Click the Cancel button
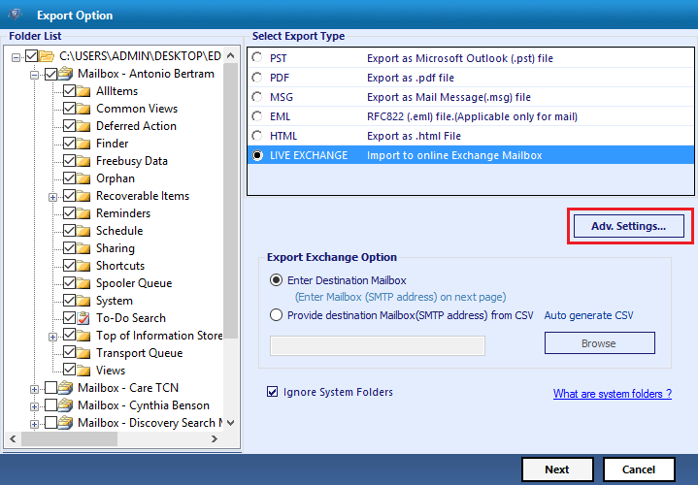The height and width of the screenshot is (485, 698). [639, 469]
